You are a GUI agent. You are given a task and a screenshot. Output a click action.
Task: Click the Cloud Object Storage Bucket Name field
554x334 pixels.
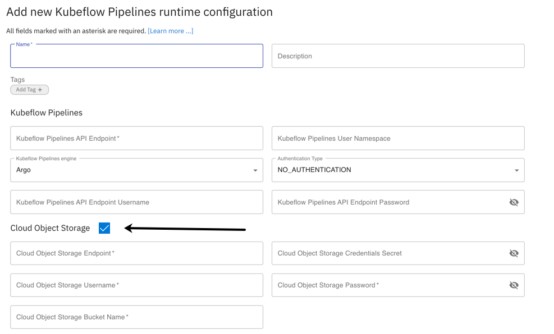point(136,317)
